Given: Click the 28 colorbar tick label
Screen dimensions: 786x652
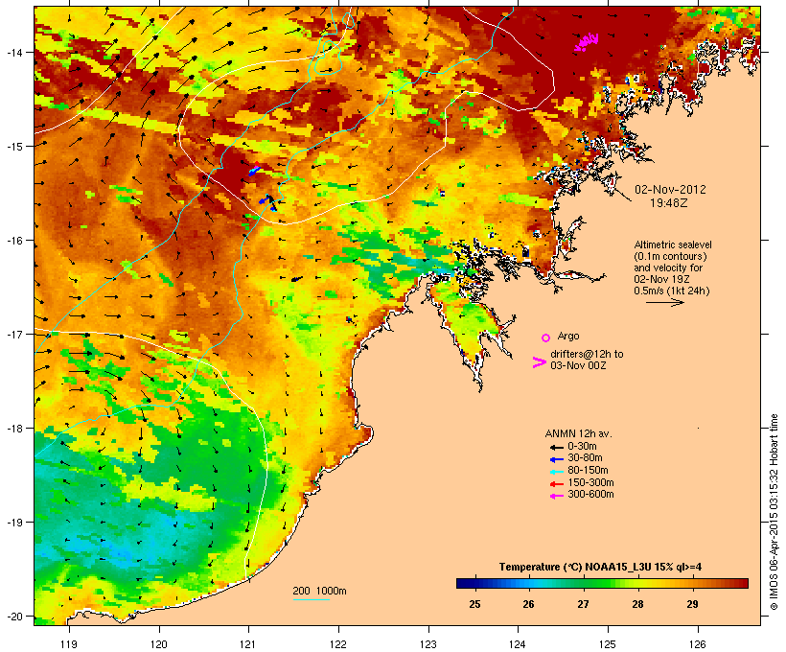Looking at the screenshot, I should [x=637, y=604].
